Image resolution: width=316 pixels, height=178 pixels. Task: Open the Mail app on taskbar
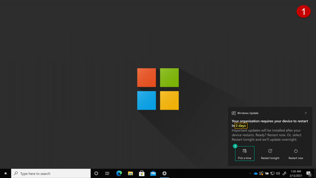[153, 173]
